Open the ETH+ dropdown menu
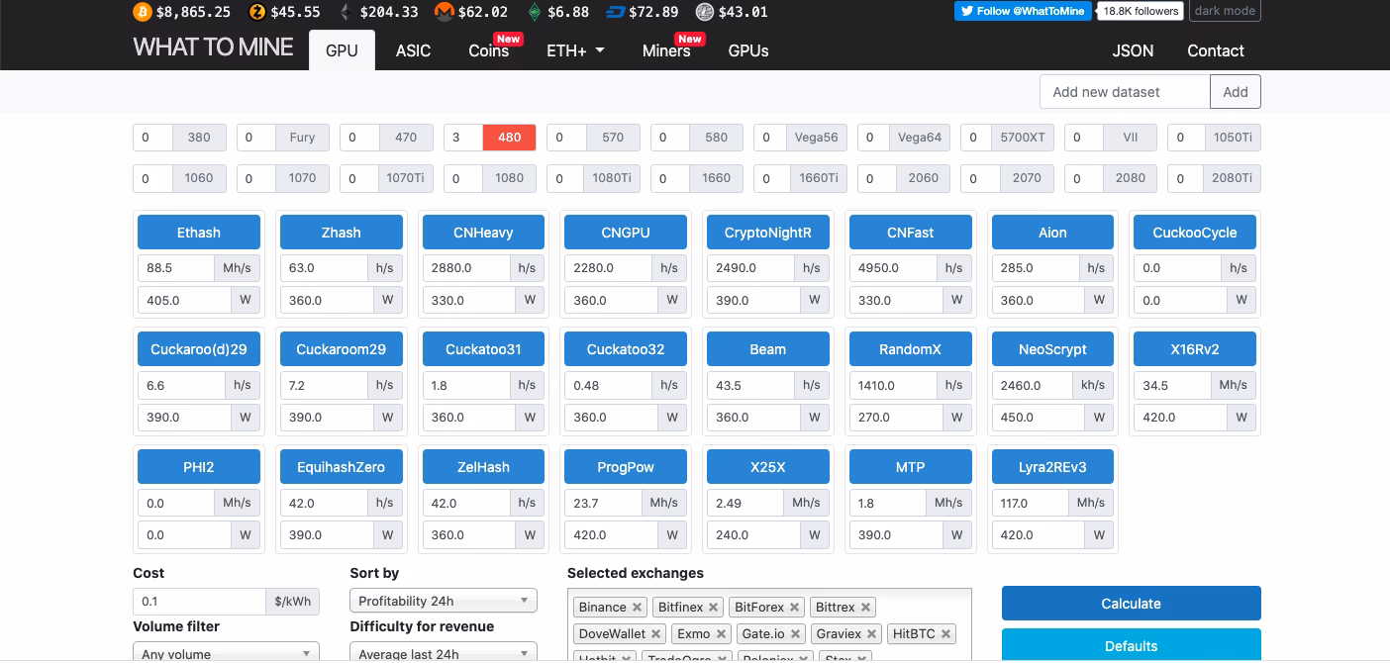 click(x=575, y=50)
